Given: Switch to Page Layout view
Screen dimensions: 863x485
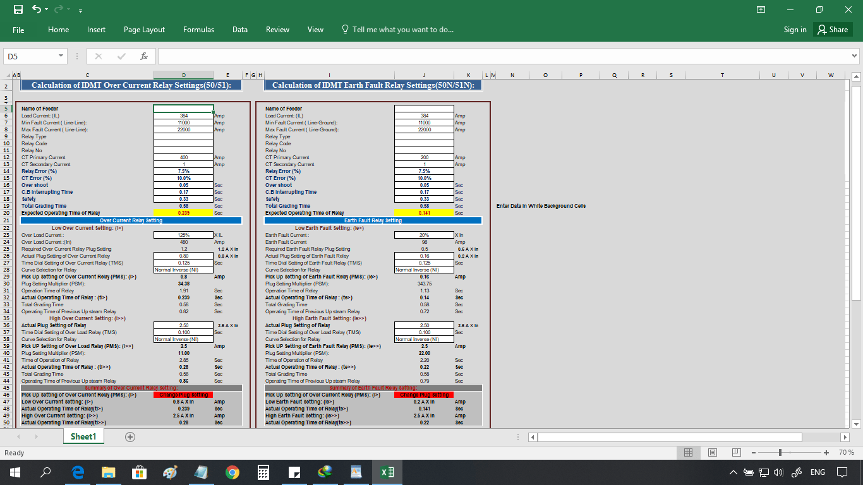Looking at the screenshot, I should pyautogui.click(x=712, y=452).
